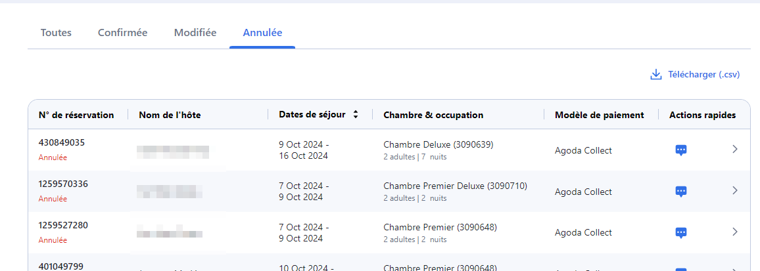The image size is (760, 271).
Task: Open message icon for reservation 1259570336
Action: pos(681,192)
